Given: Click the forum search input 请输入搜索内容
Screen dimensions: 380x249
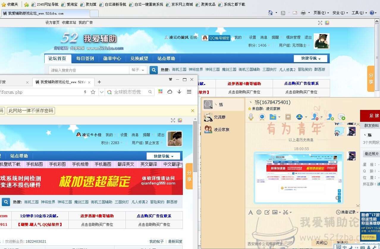Looking at the screenshot, I should pos(89,70).
